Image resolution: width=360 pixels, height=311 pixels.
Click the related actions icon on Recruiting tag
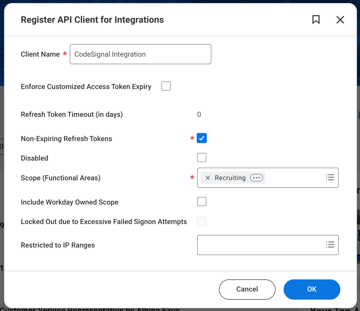click(257, 178)
